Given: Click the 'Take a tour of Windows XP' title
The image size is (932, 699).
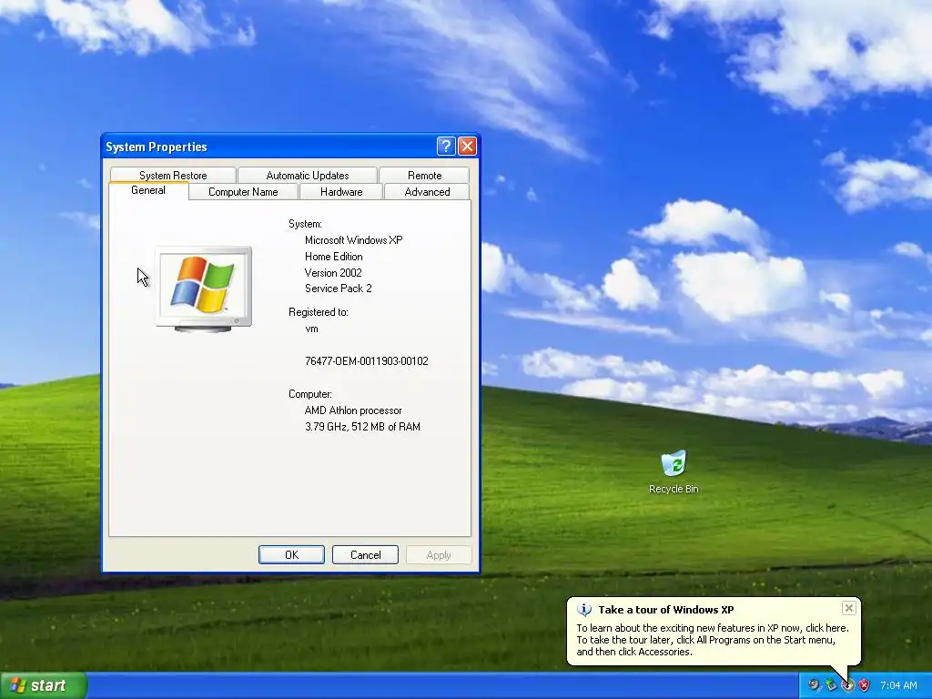Looking at the screenshot, I should [x=665, y=610].
